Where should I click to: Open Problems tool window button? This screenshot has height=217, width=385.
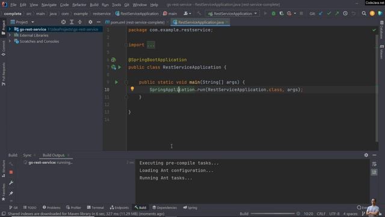pos(51,207)
